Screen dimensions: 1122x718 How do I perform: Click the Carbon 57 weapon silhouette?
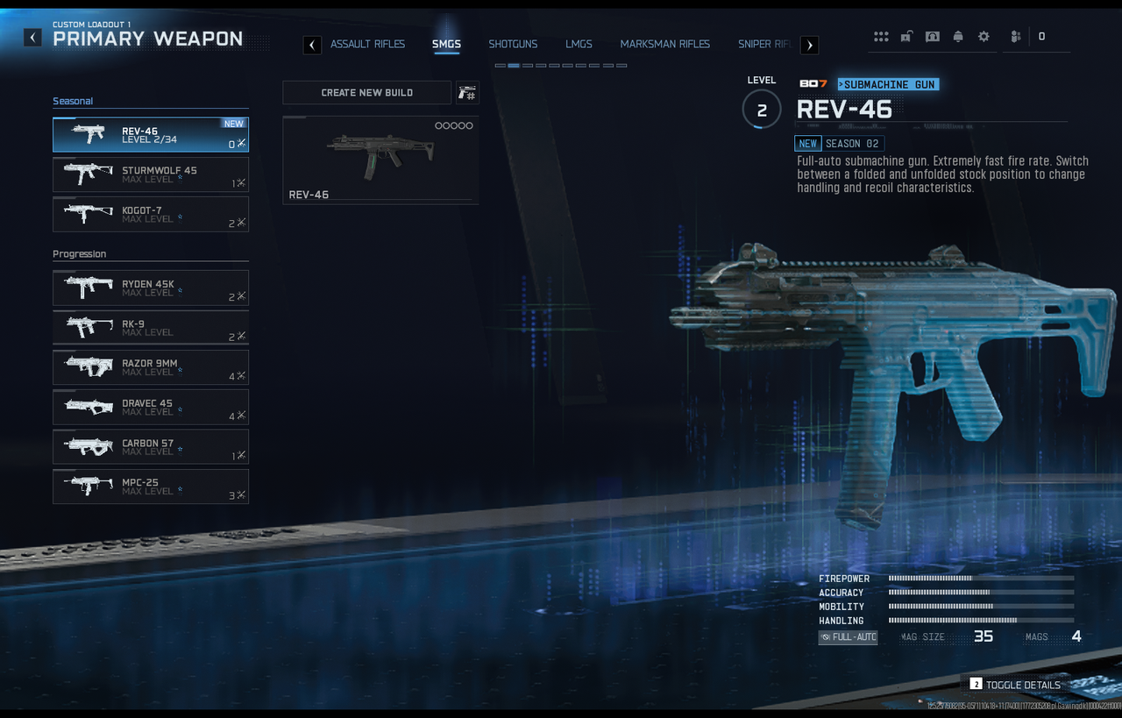coord(88,446)
